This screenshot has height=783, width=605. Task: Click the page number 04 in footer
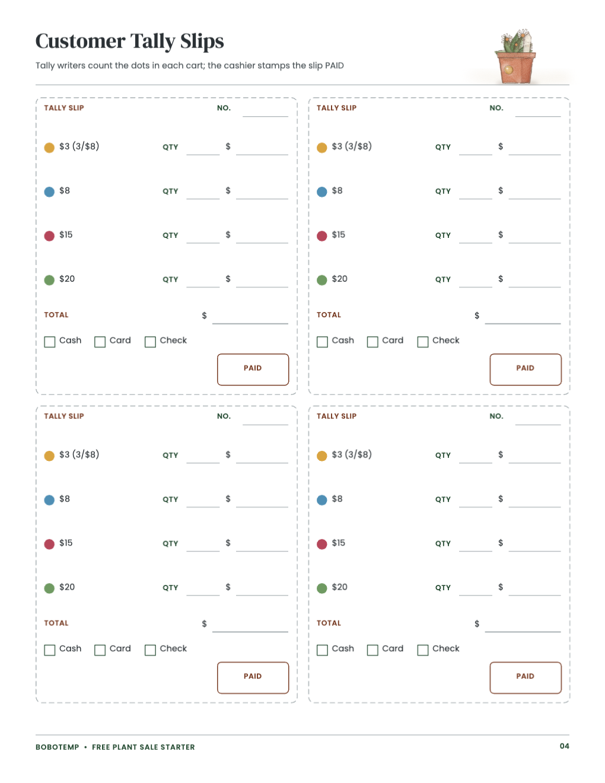pyautogui.click(x=565, y=746)
